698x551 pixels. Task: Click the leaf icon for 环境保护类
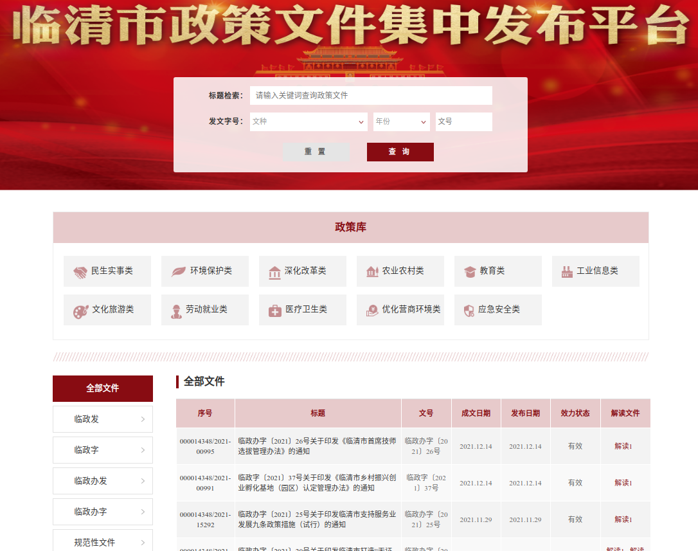pos(179,271)
